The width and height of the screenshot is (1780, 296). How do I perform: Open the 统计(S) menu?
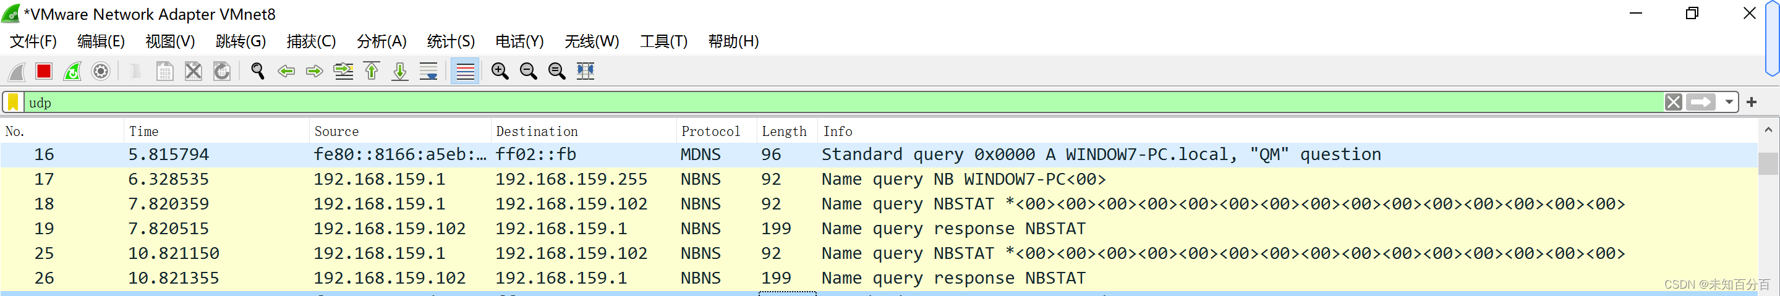pos(451,41)
